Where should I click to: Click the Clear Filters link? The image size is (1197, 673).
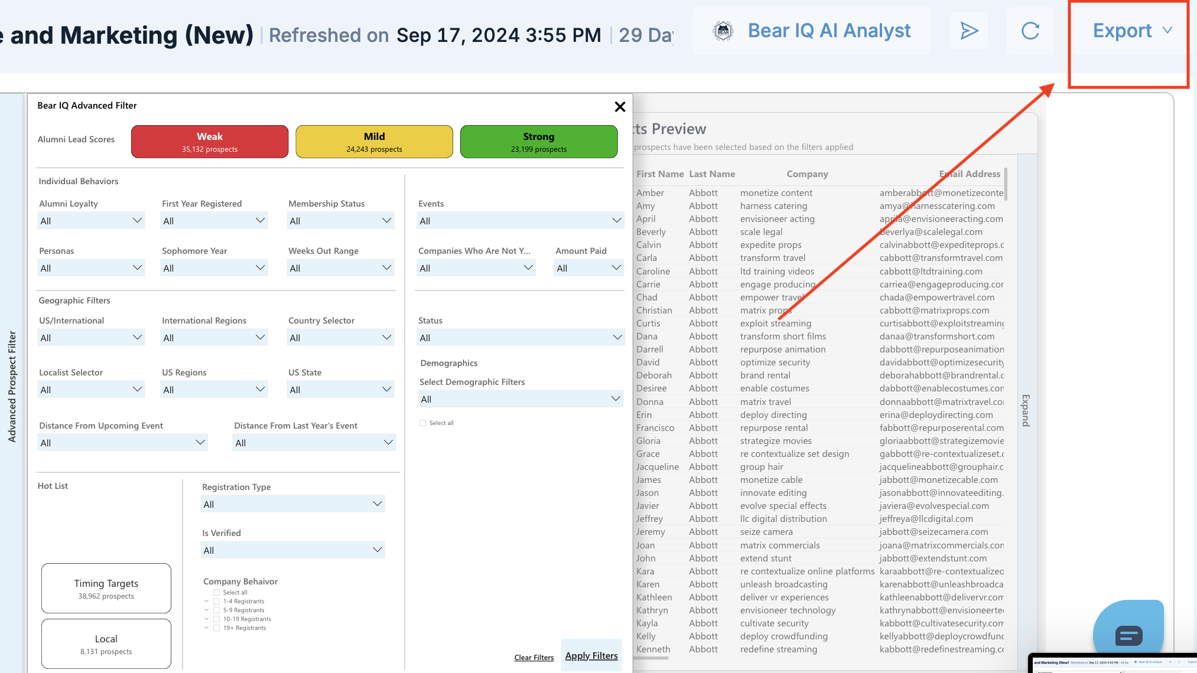[534, 658]
